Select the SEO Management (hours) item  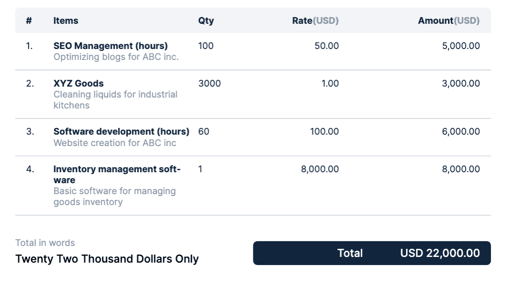pyautogui.click(x=110, y=46)
